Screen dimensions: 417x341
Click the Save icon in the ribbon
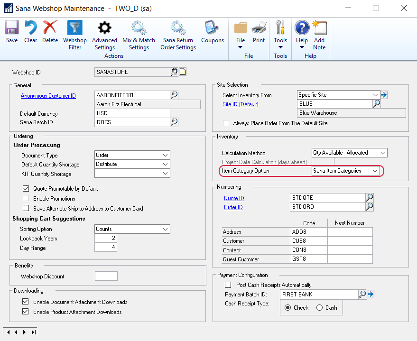[x=12, y=28]
